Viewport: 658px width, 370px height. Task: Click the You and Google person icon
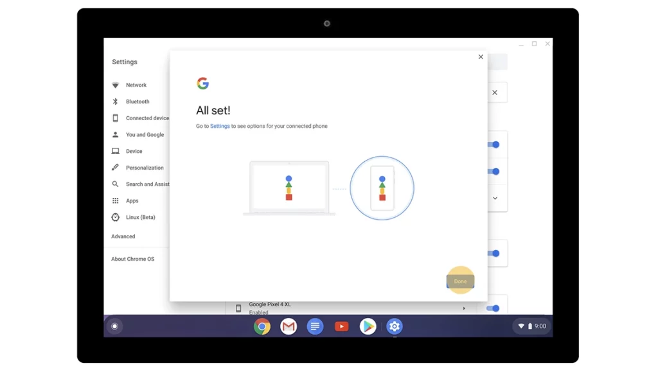116,135
